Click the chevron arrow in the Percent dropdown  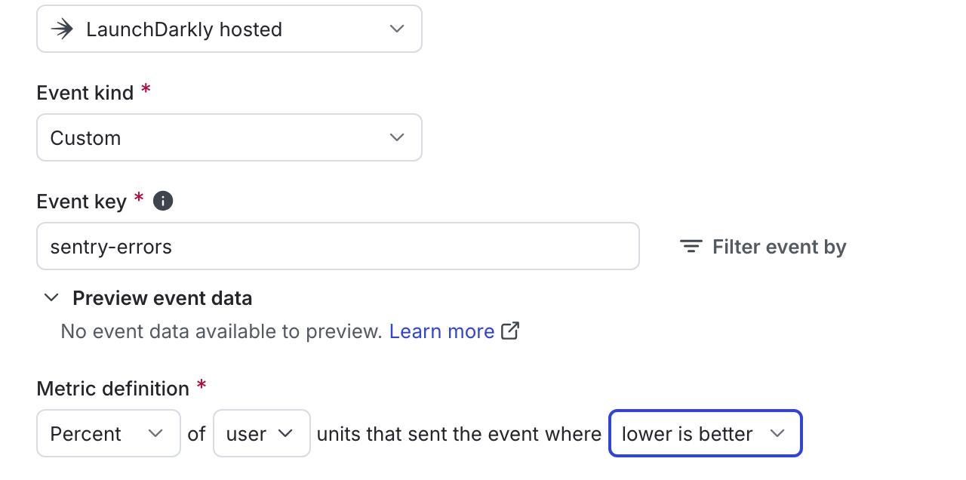pyautogui.click(x=155, y=433)
